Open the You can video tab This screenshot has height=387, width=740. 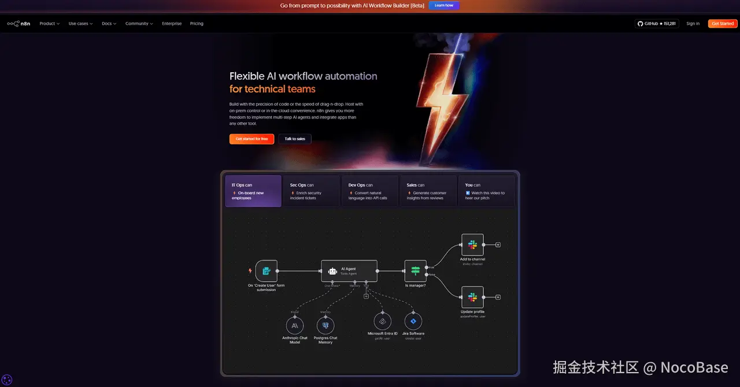486,191
